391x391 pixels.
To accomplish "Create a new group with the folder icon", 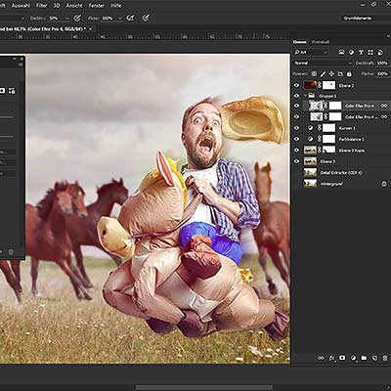I will coord(364,358).
